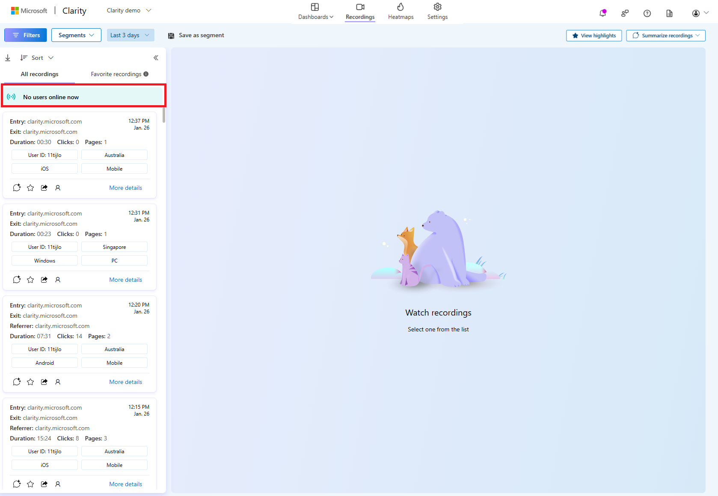Change the Last 3 days date range
Viewport: 718px width, 496px height.
tap(131, 35)
